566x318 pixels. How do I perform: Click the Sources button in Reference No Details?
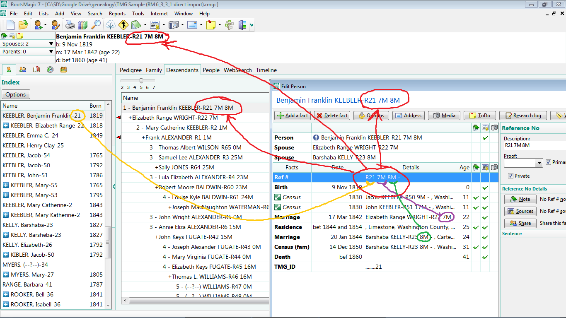point(520,211)
